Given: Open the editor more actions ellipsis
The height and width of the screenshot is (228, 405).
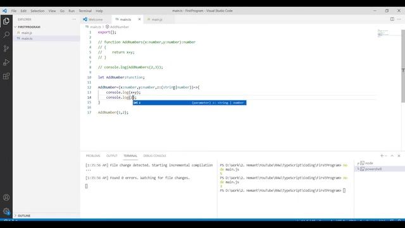Looking at the screenshot, I should 399,19.
